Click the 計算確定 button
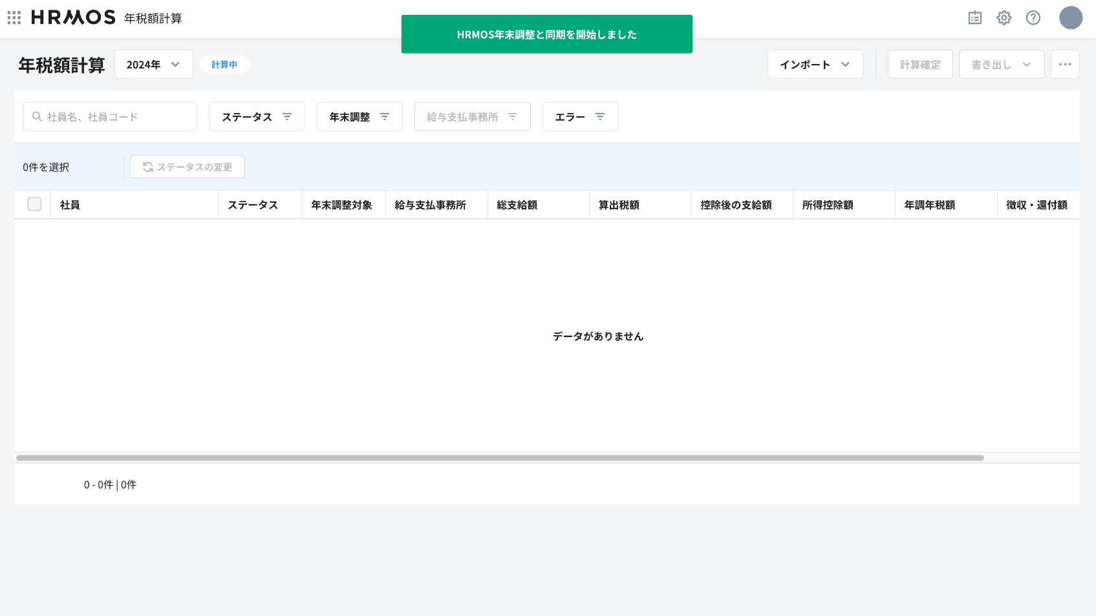 (919, 65)
